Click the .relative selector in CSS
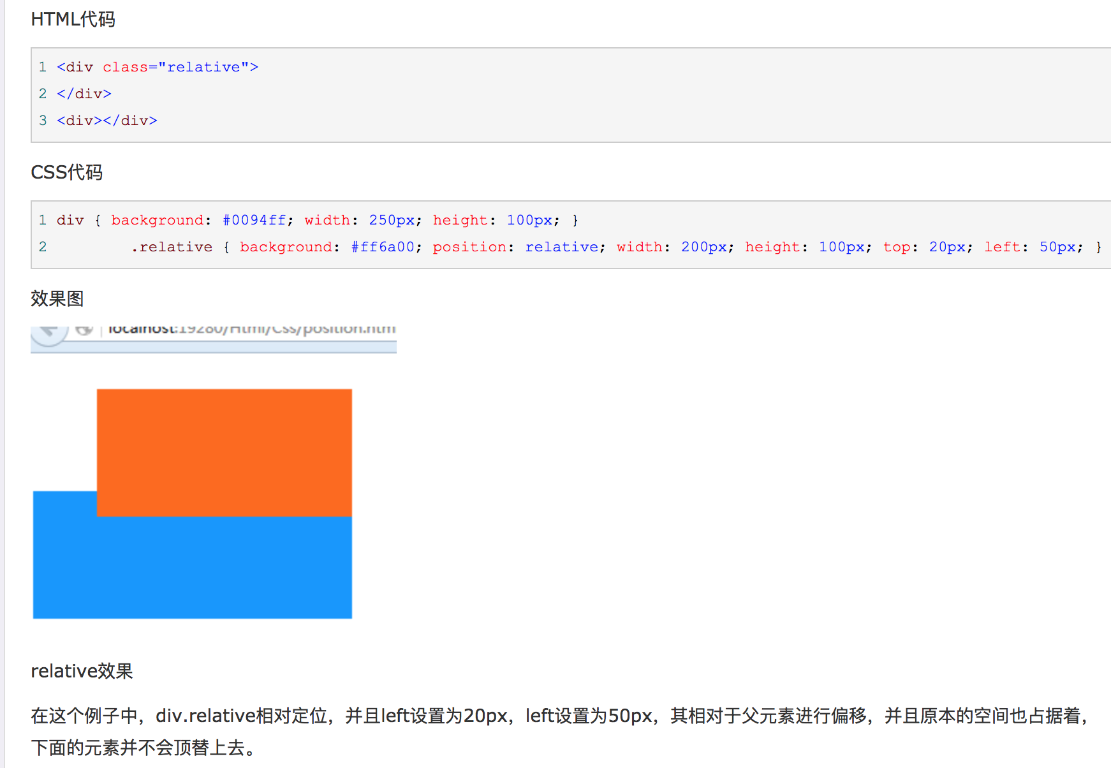Image resolution: width=1111 pixels, height=768 pixels. 172,247
